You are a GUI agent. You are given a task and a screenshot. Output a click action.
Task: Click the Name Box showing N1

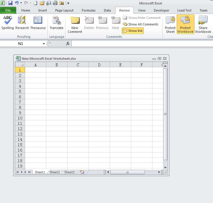[21, 43]
